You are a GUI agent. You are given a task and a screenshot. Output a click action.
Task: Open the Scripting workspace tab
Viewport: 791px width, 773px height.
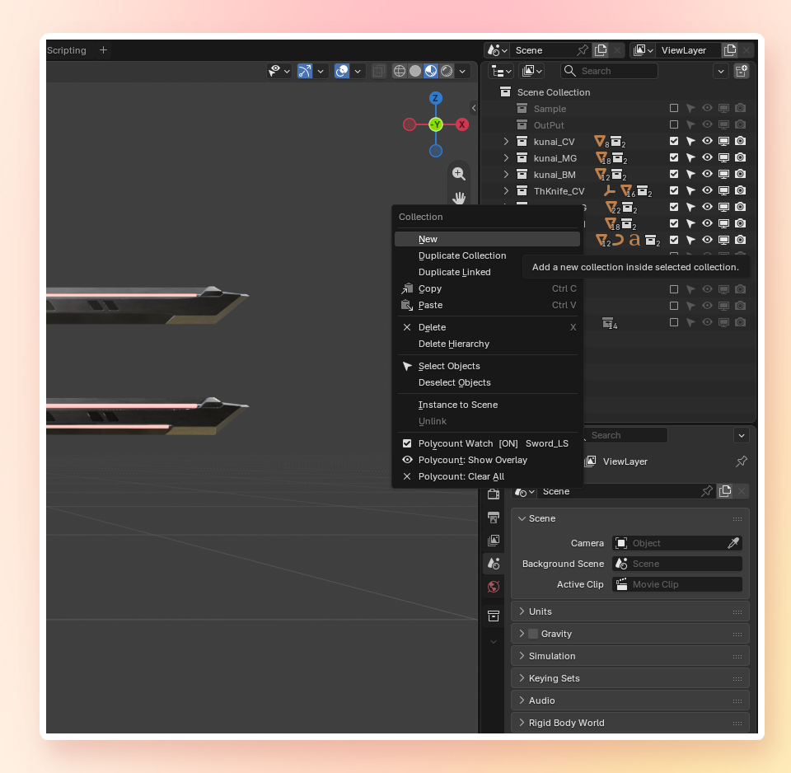[x=67, y=50]
